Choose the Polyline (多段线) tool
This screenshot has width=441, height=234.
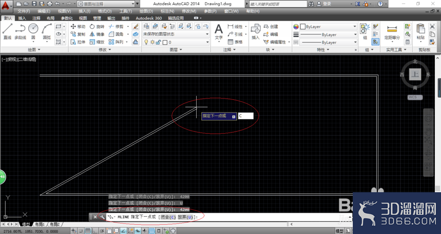click(x=20, y=31)
